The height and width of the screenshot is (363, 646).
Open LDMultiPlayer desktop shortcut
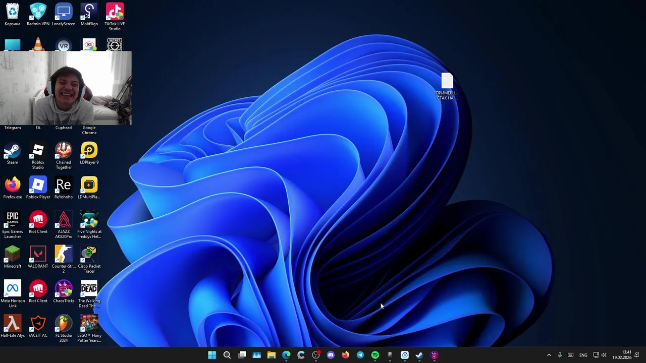(x=89, y=188)
